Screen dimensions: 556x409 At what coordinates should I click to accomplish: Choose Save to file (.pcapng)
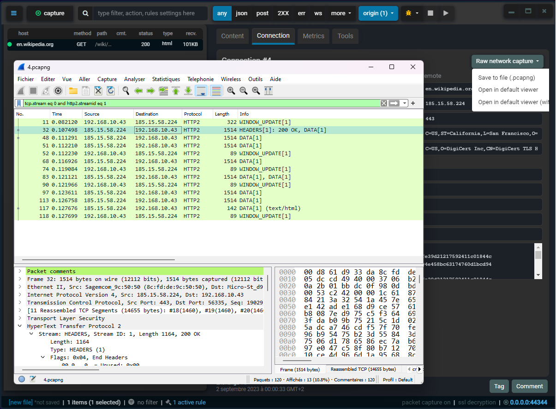click(x=507, y=78)
